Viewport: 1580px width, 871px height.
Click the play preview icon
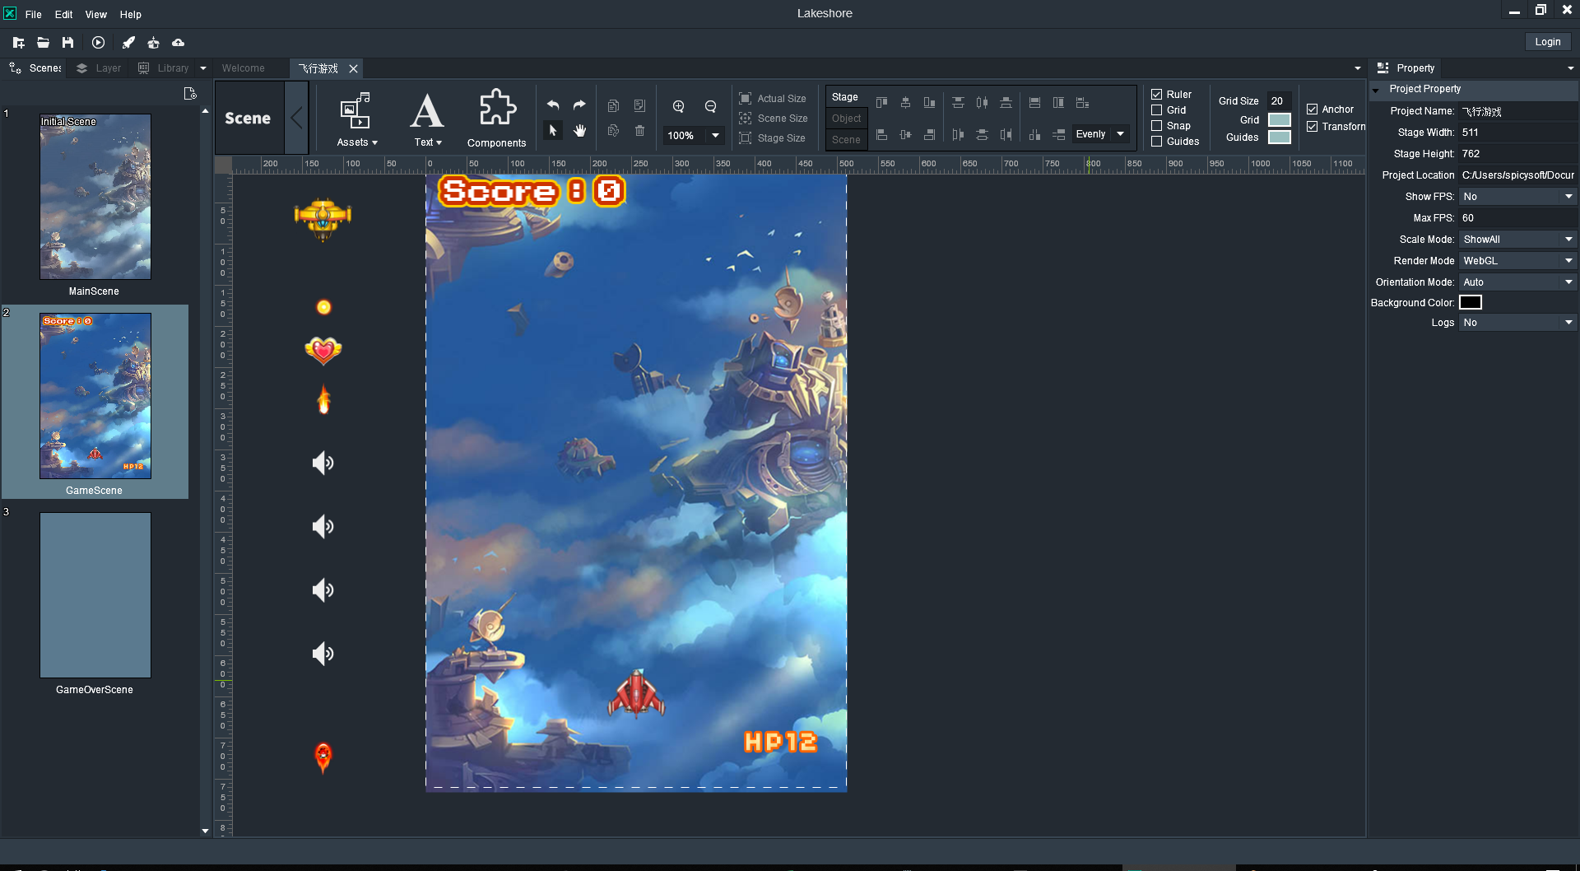click(x=98, y=42)
